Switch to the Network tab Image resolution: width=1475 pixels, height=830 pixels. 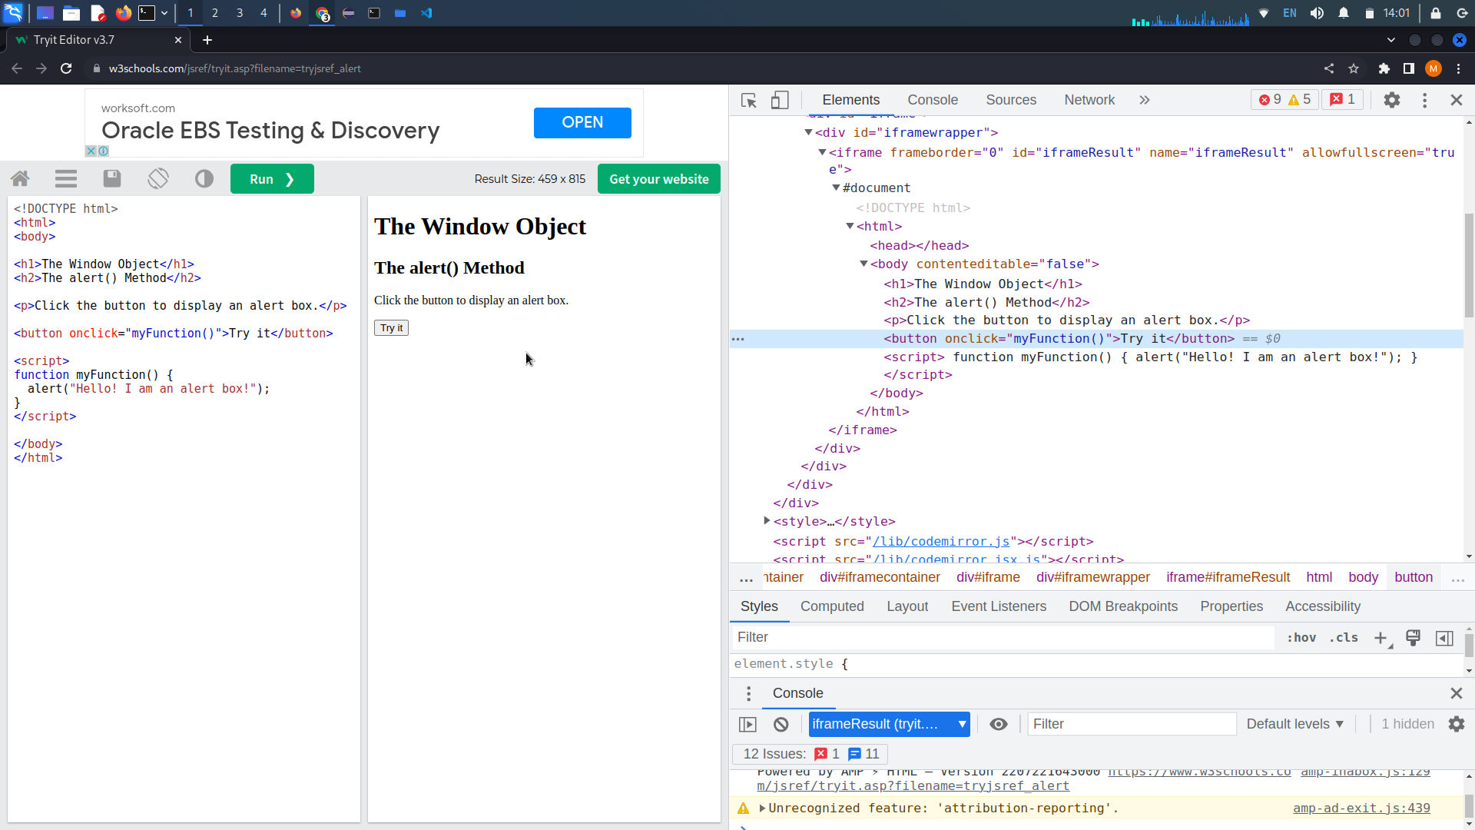(1089, 100)
